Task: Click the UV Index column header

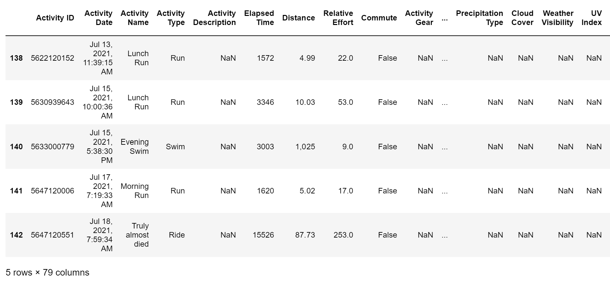Action: point(591,18)
